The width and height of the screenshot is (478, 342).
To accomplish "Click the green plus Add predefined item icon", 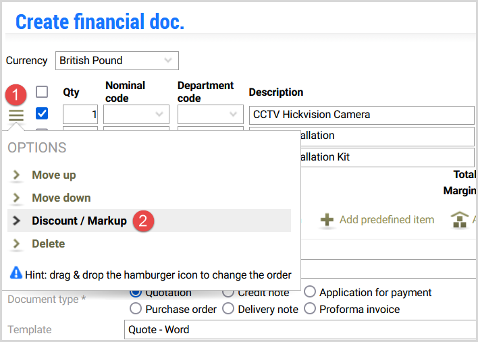I will click(327, 220).
